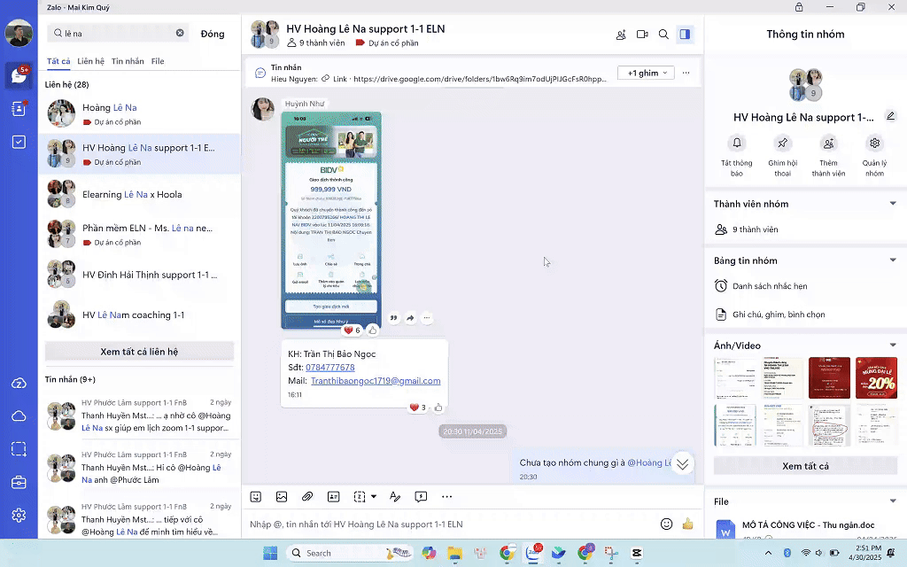Start a video call in the group

(642, 35)
